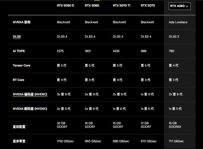Select AI TOPS value 988
The image size is (203, 149).
143,51
